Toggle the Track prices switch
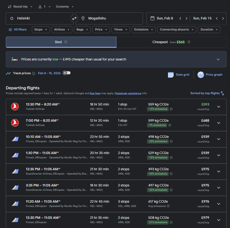This screenshot has height=228, width=230. (x=66, y=73)
